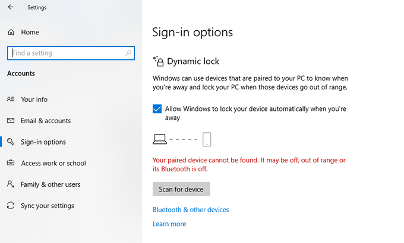Click the Email & accounts envelope icon
The image size is (404, 243).
[x=11, y=121]
